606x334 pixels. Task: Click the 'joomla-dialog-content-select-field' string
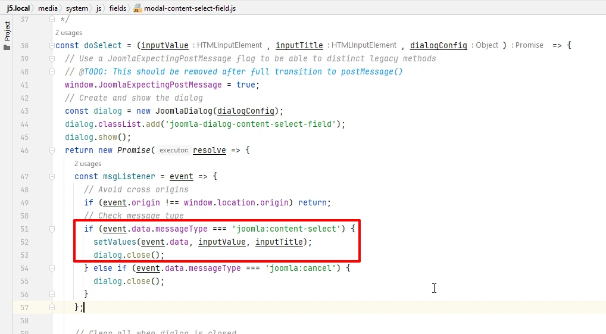point(251,124)
